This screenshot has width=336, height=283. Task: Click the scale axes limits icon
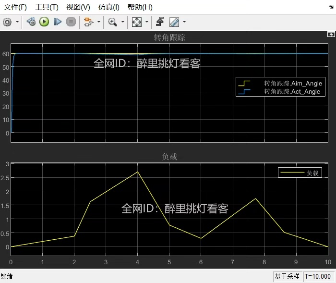click(x=137, y=22)
